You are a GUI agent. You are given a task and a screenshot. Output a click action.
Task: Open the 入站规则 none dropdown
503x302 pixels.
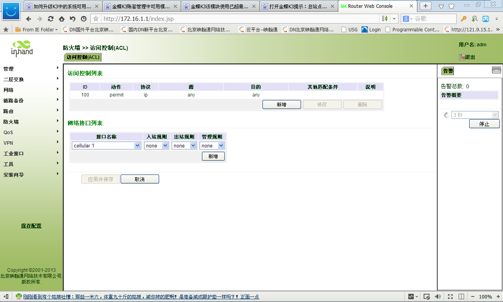click(x=156, y=146)
